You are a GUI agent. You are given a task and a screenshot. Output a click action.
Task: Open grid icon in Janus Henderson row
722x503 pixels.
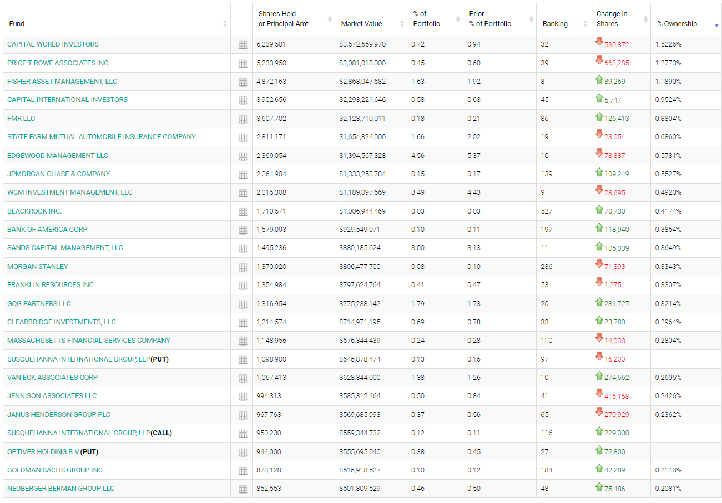tap(243, 415)
